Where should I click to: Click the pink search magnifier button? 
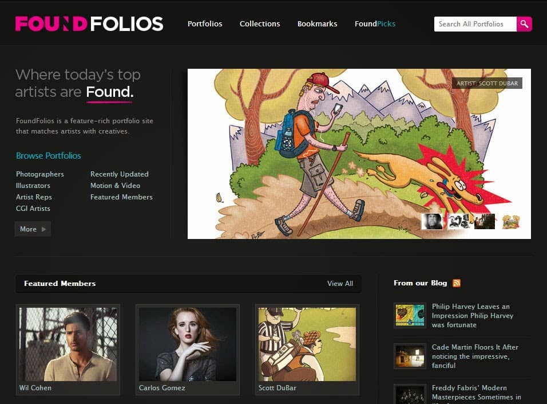pyautogui.click(x=524, y=24)
